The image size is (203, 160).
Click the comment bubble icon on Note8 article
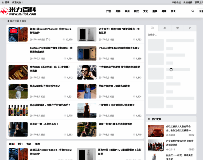pyautogui.click(x=47, y=39)
